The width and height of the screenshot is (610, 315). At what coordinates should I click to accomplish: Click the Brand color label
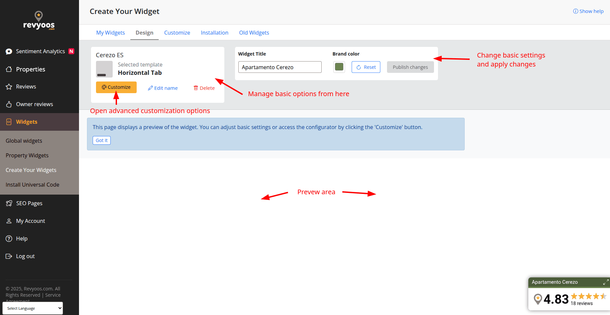[346, 54]
